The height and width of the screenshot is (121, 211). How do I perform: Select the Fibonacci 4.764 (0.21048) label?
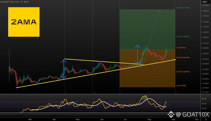[x=183, y=8]
